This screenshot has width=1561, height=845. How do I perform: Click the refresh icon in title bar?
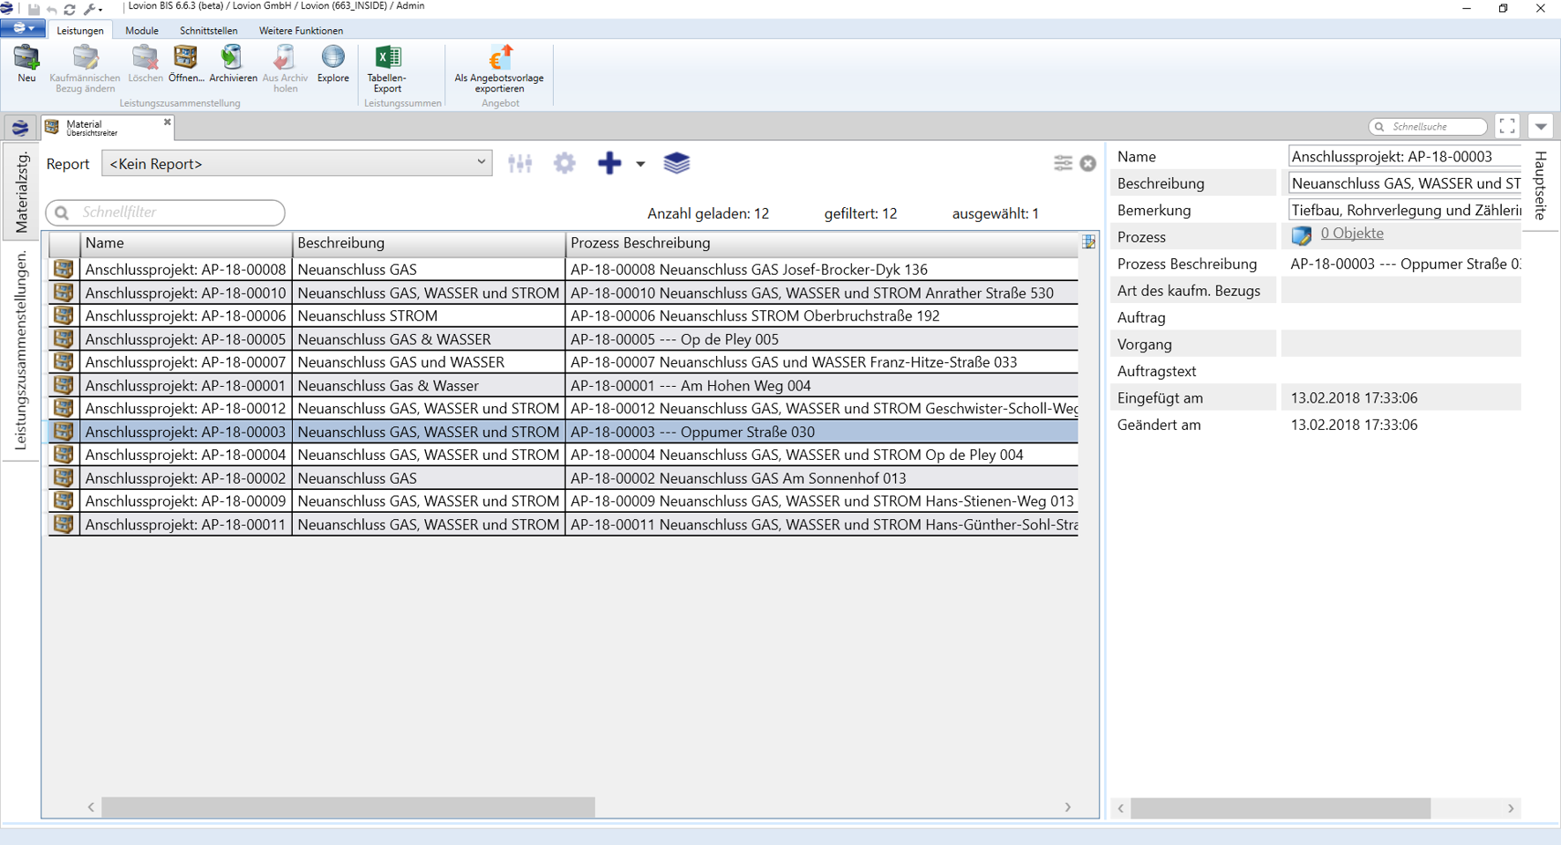pos(70,8)
